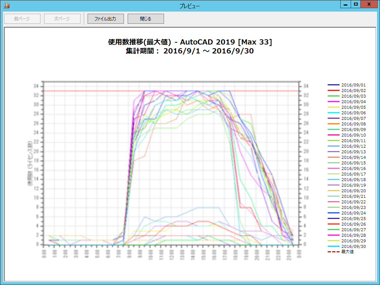Screen dimensions: 380x285
Task: Click legend entry 2016/09/24
Action: [347, 213]
